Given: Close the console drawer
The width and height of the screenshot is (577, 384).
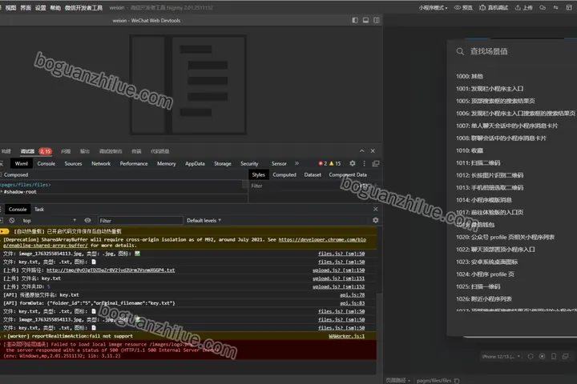Looking at the screenshot, I should (x=375, y=209).
